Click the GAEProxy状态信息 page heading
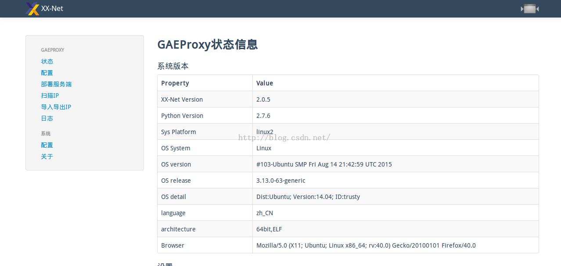The height and width of the screenshot is (266, 561). 208,44
